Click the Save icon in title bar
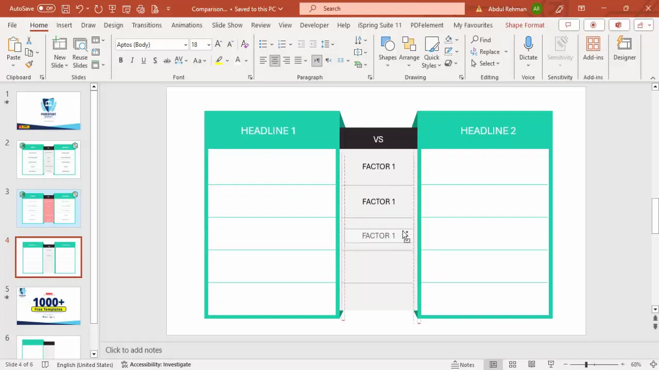659x370 pixels. coord(65,9)
